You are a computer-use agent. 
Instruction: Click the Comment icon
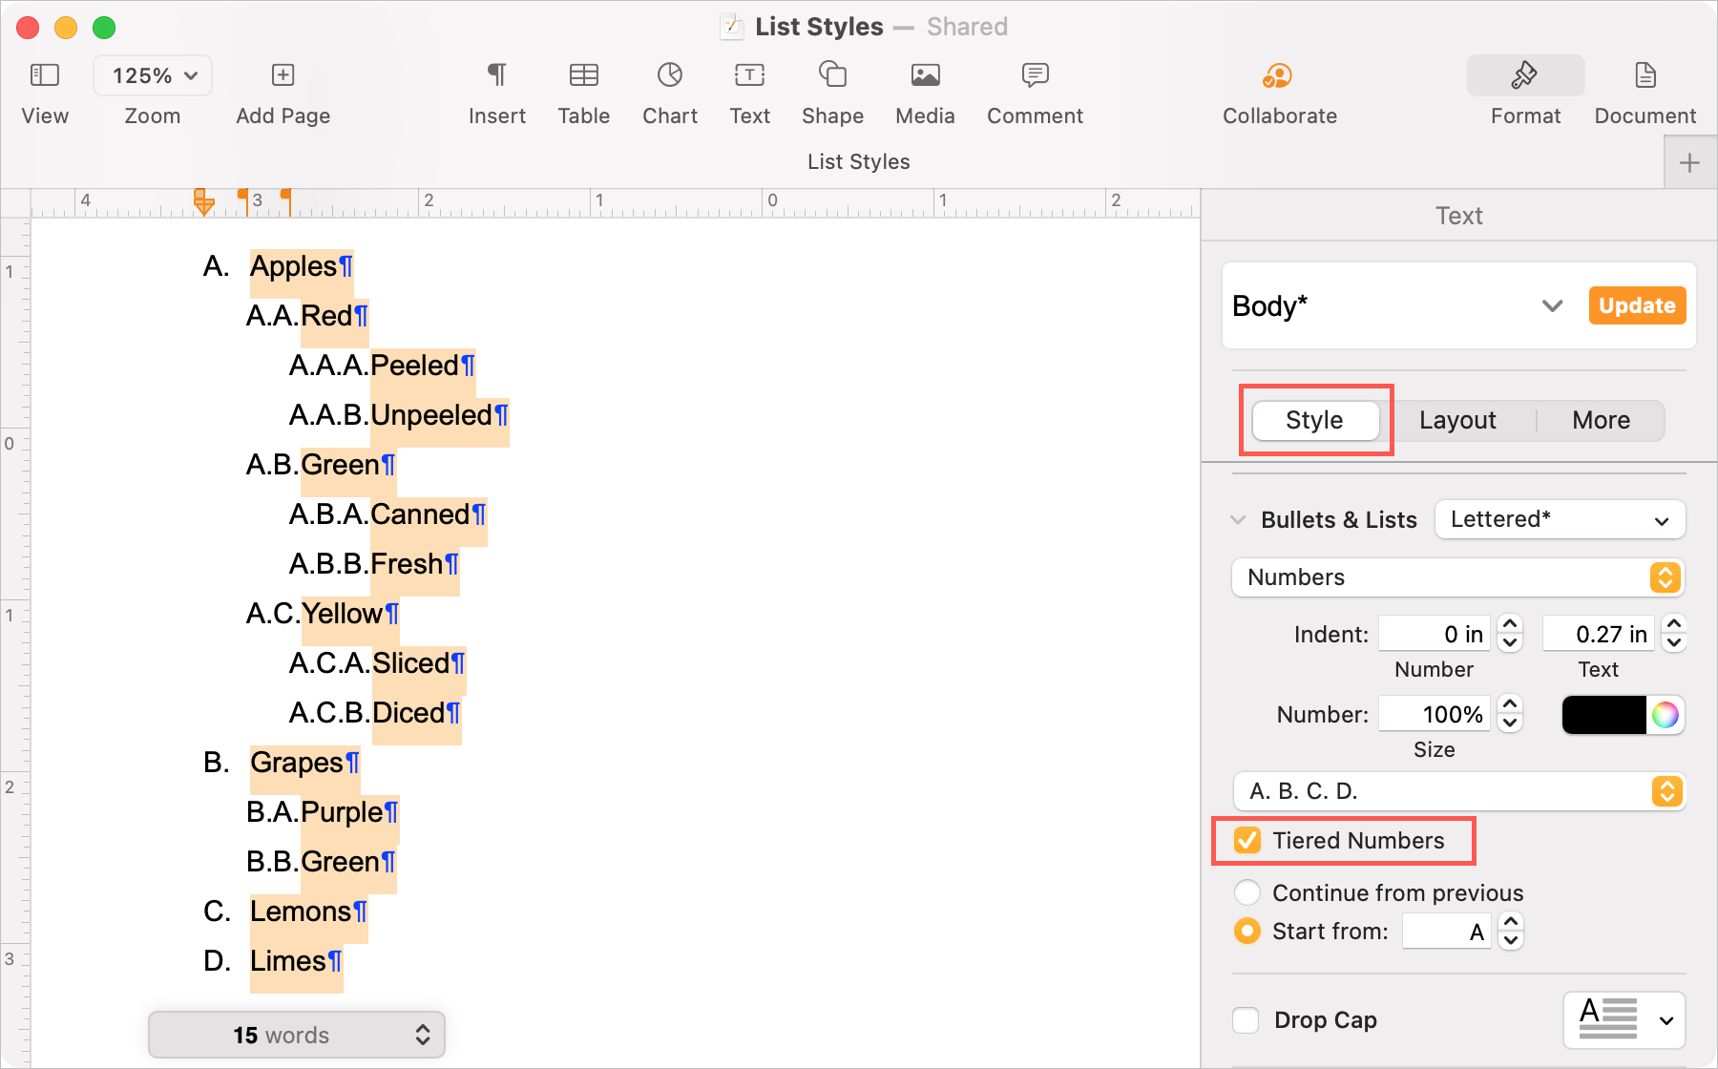tap(1035, 74)
